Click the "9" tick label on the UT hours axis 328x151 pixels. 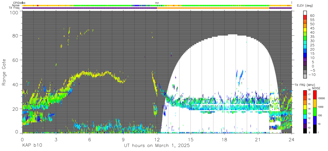click(123, 140)
